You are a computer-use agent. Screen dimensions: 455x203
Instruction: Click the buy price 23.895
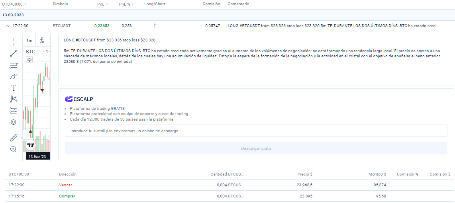(306, 196)
